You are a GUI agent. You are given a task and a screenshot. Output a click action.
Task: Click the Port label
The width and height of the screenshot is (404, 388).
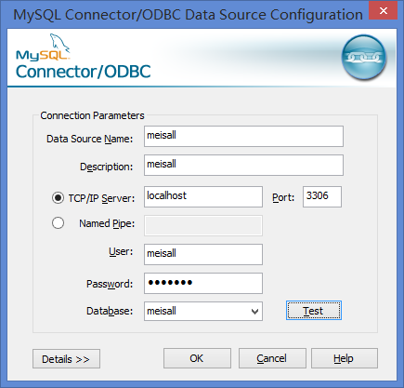[283, 197]
